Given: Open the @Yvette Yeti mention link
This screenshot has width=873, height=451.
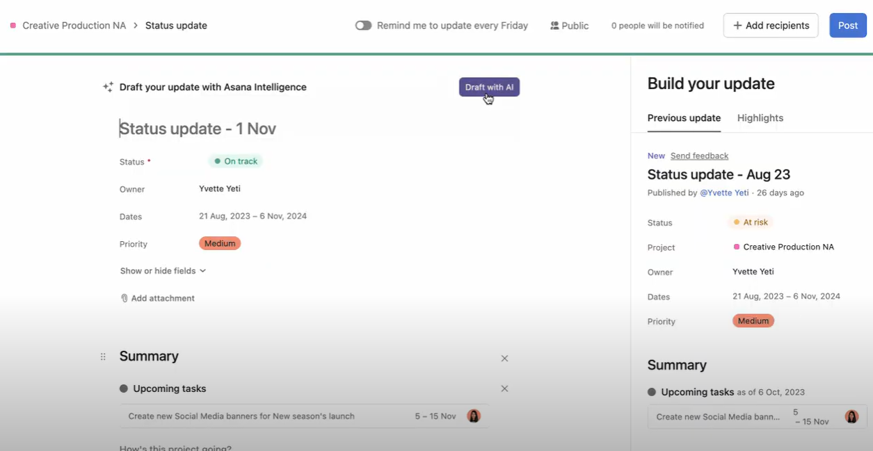Looking at the screenshot, I should point(724,192).
